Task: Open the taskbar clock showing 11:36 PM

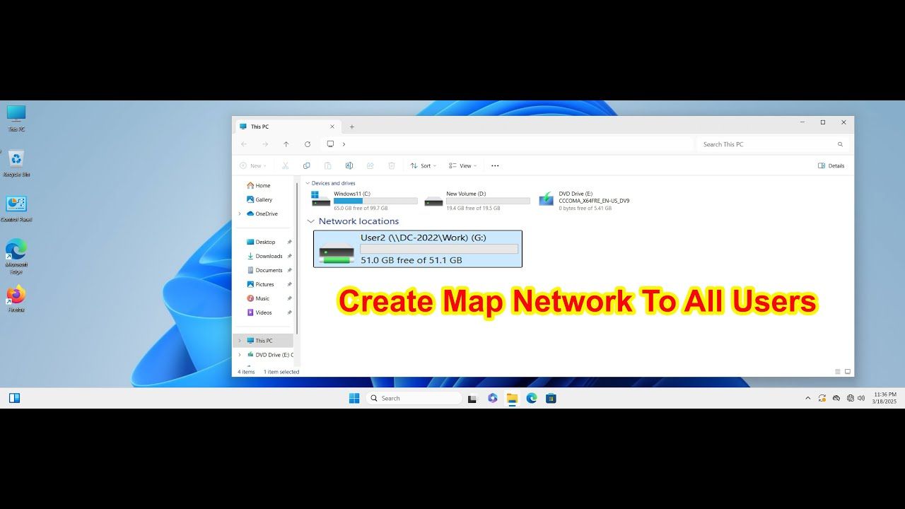Action: 884,398
